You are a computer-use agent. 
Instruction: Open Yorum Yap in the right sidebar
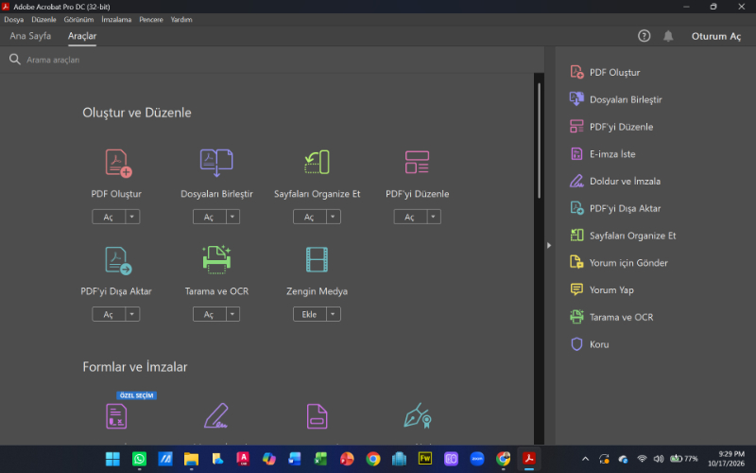tap(602, 289)
